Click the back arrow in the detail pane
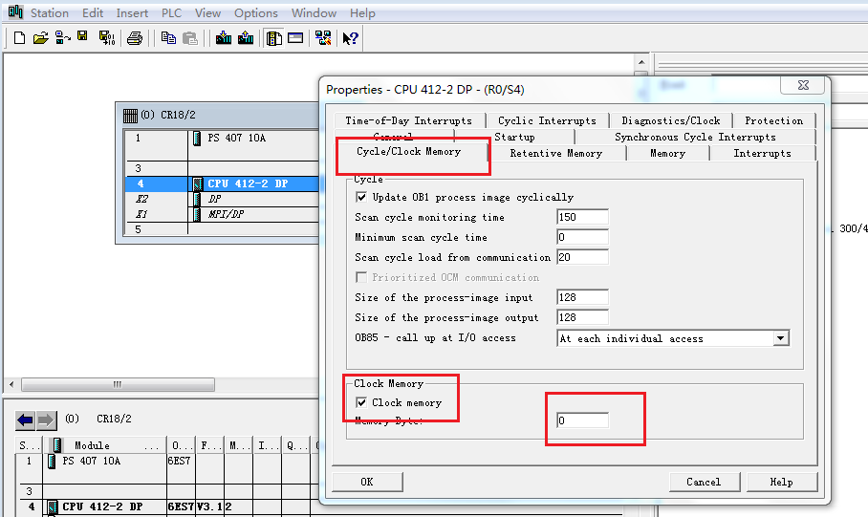868x517 pixels. (25, 420)
